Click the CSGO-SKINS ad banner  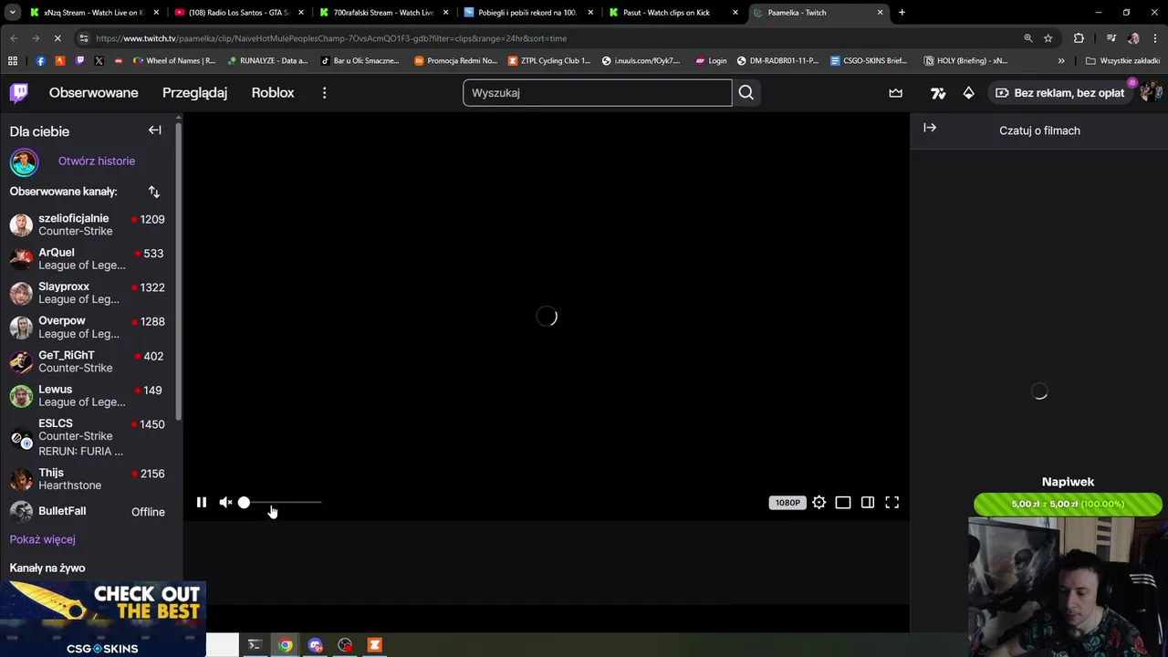102,619
